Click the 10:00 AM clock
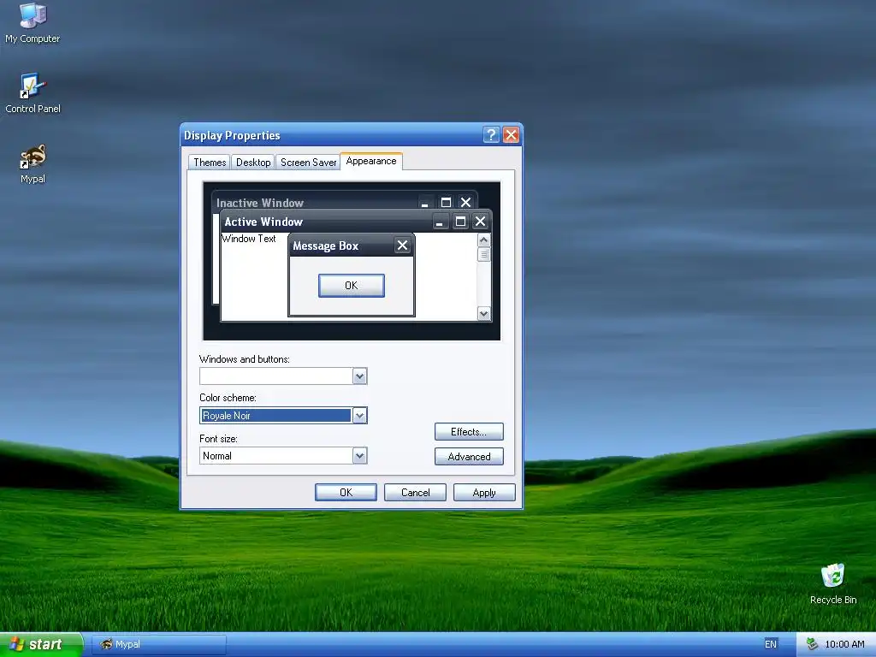Screen dimensions: 876x657 844,644
